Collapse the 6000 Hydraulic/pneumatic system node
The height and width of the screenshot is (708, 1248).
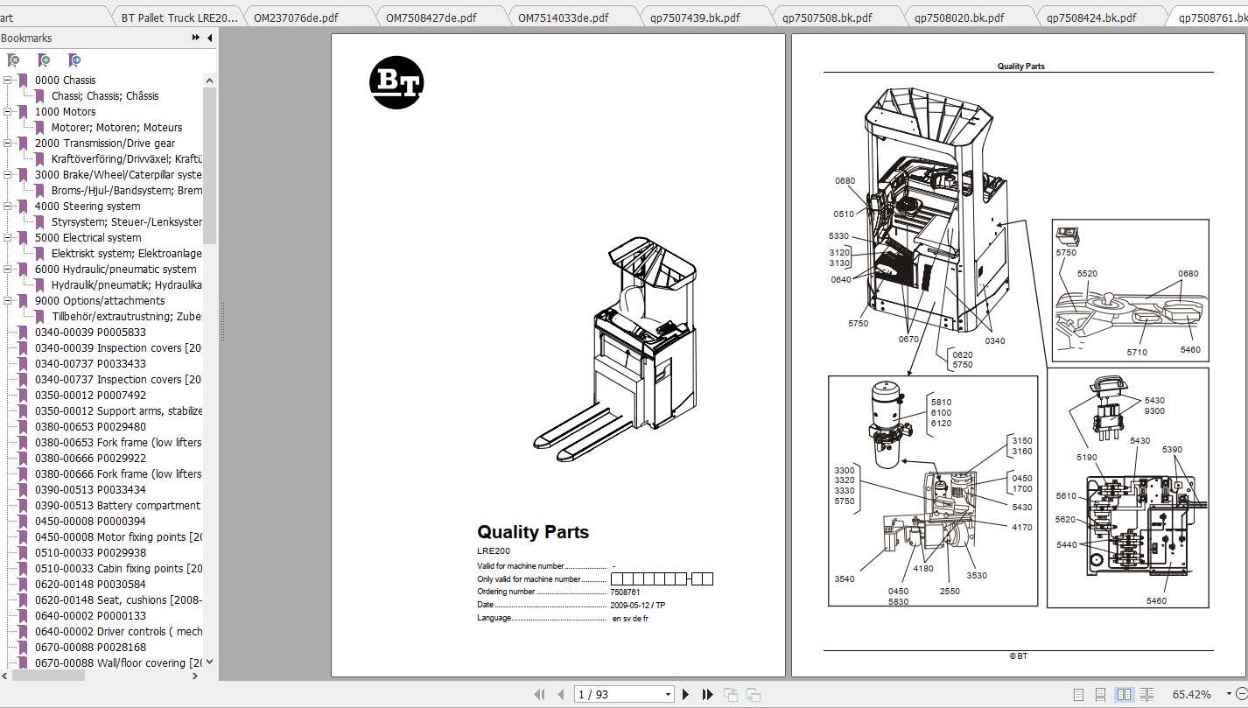click(8, 270)
